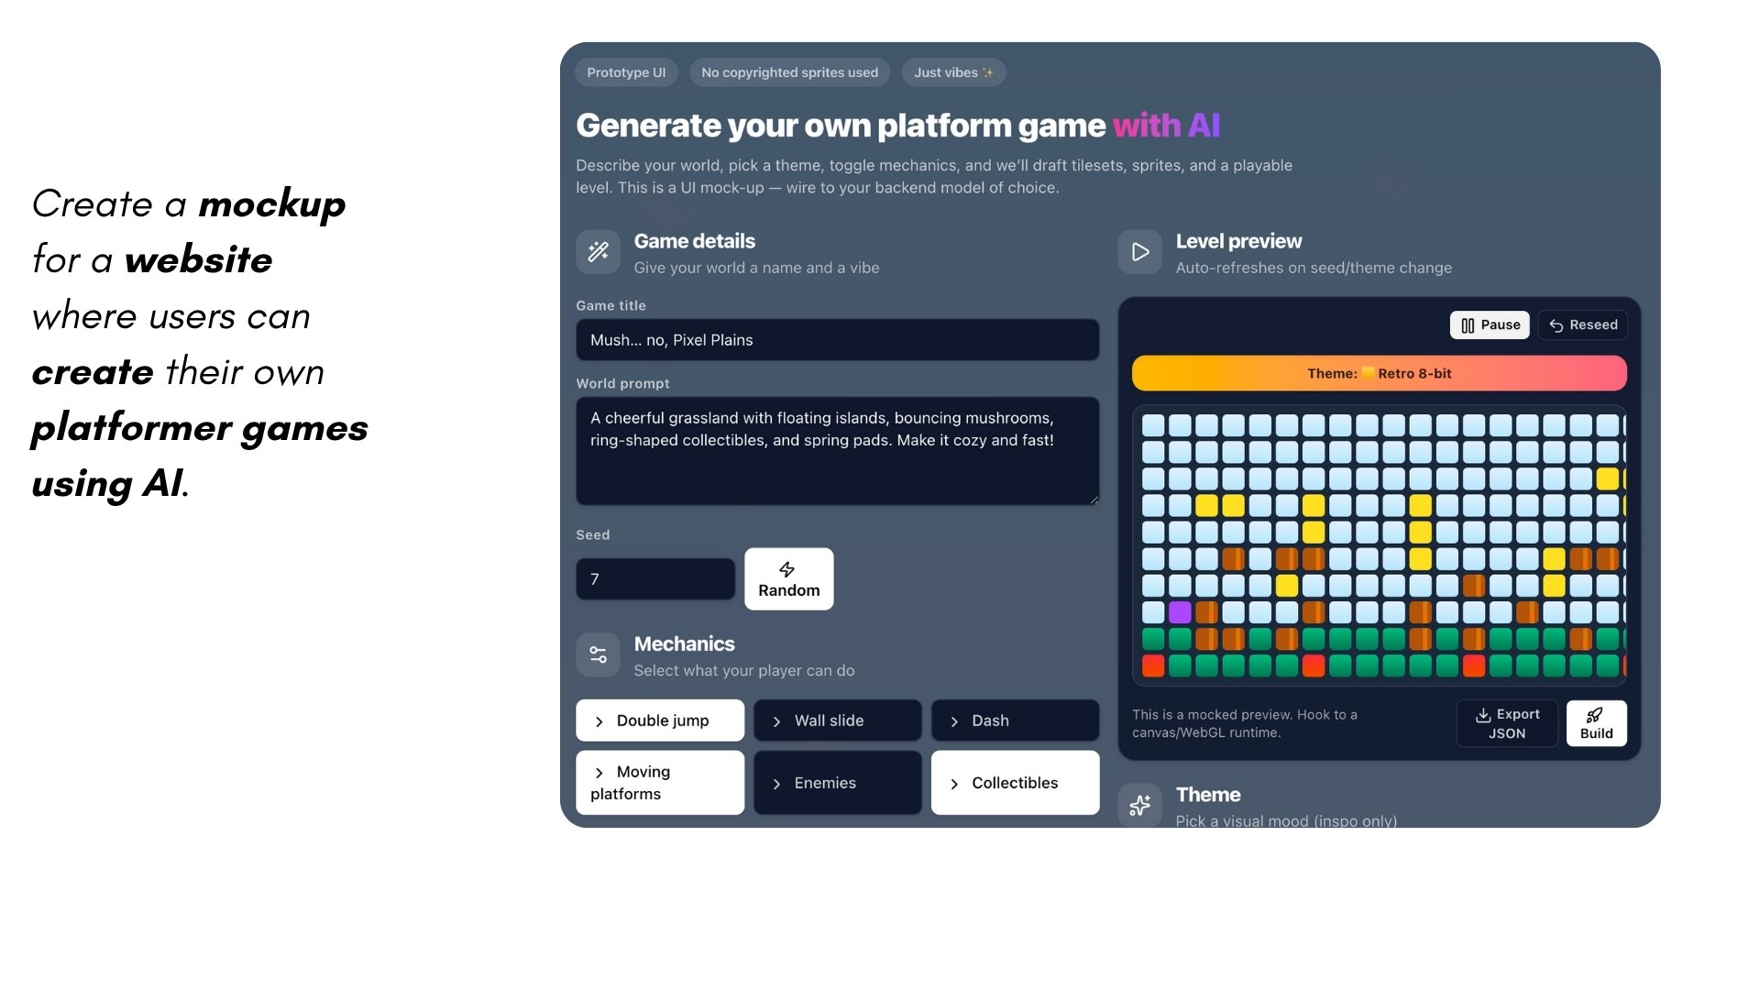This screenshot has height=990, width=1760.
Task: Click the purple tile in level preview
Action: (x=1180, y=611)
